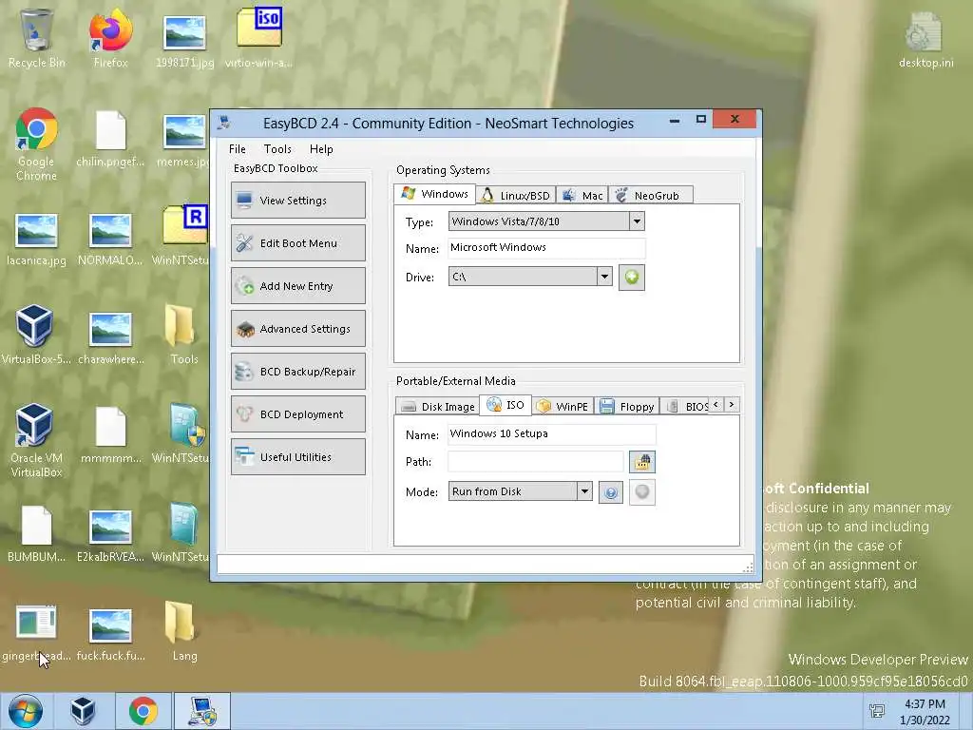973x730 pixels.
Task: Select the gingerbread desktop file
Action: pos(36,633)
